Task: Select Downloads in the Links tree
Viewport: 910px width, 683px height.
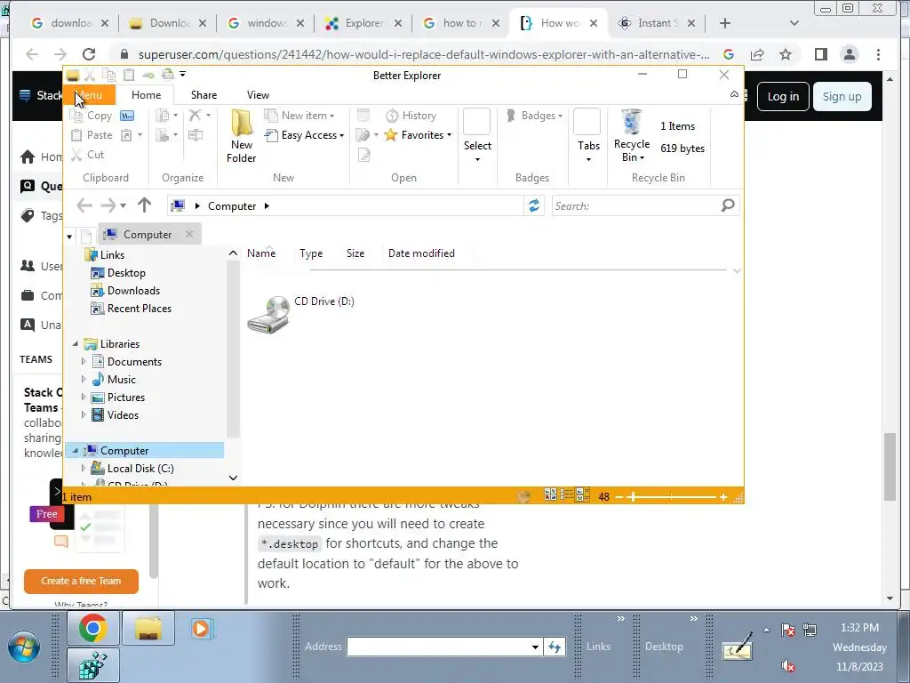Action: tap(126, 291)
